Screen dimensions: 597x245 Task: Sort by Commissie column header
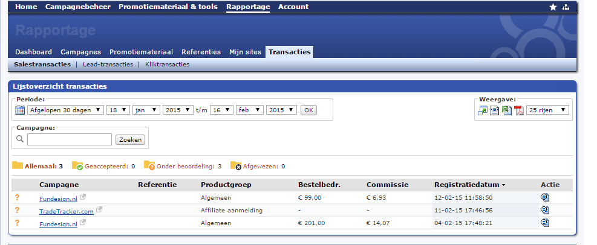click(x=387, y=185)
